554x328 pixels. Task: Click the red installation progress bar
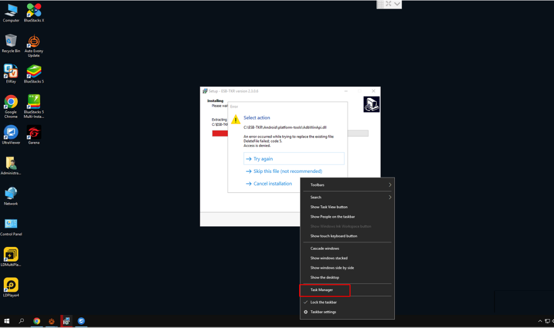point(220,133)
